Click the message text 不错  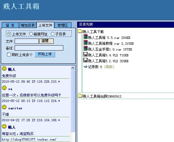(x=5, y=114)
